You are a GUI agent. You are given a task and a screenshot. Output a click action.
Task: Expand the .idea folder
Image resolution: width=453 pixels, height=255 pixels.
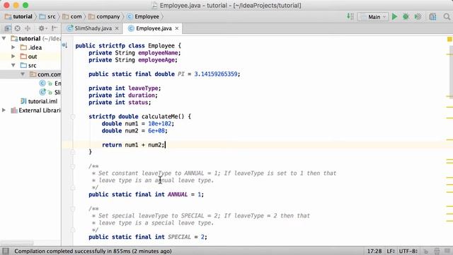13,47
